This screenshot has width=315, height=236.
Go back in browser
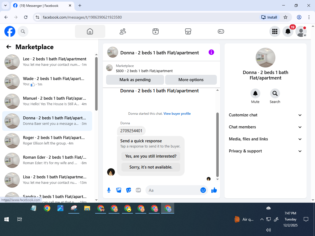coord(6,17)
